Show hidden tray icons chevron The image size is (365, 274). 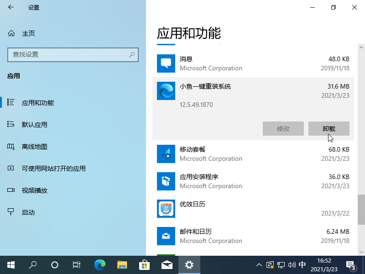pyautogui.click(x=259, y=265)
